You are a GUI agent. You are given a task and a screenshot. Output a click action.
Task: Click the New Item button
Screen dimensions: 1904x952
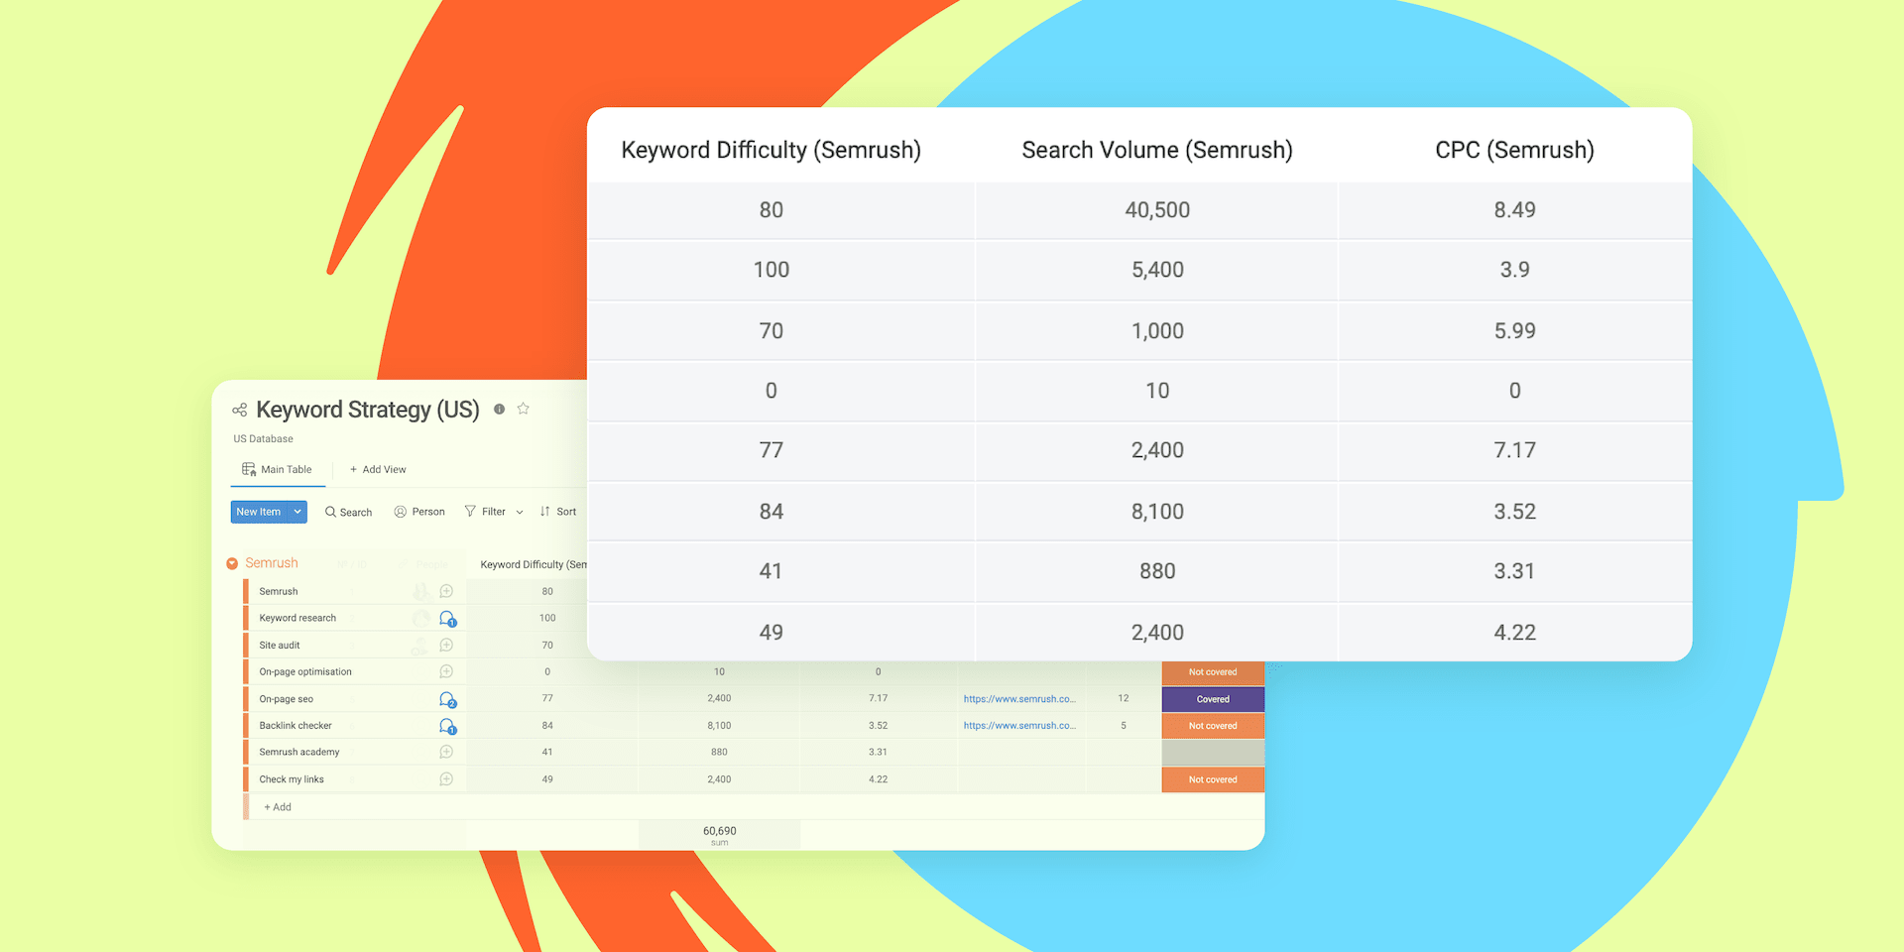pos(259,512)
